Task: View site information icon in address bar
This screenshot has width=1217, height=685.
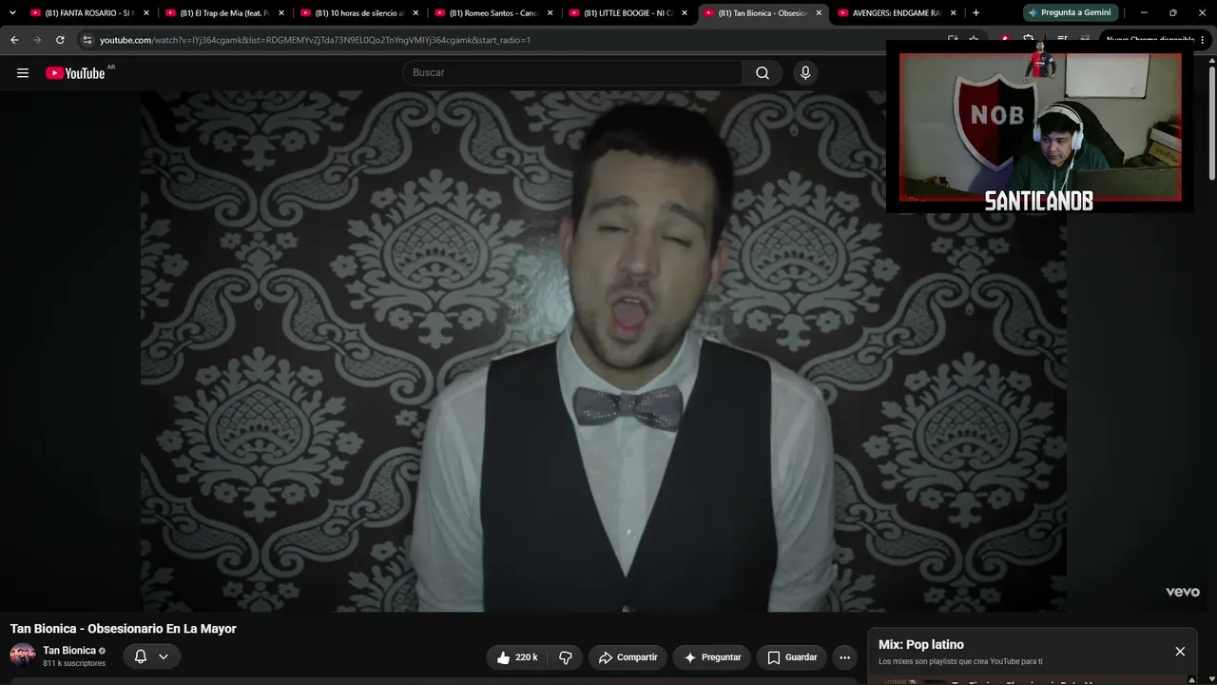Action: 87,40
